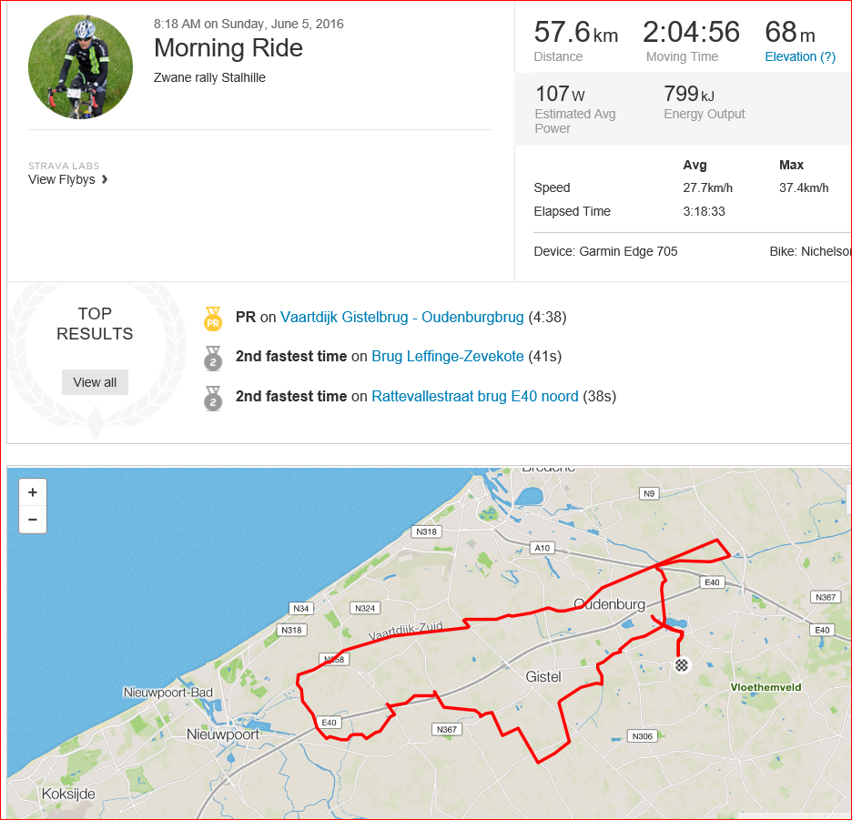This screenshot has width=852, height=820.
Task: Open the Brug Leffinge-Zevekote segment link
Action: pyautogui.click(x=448, y=357)
